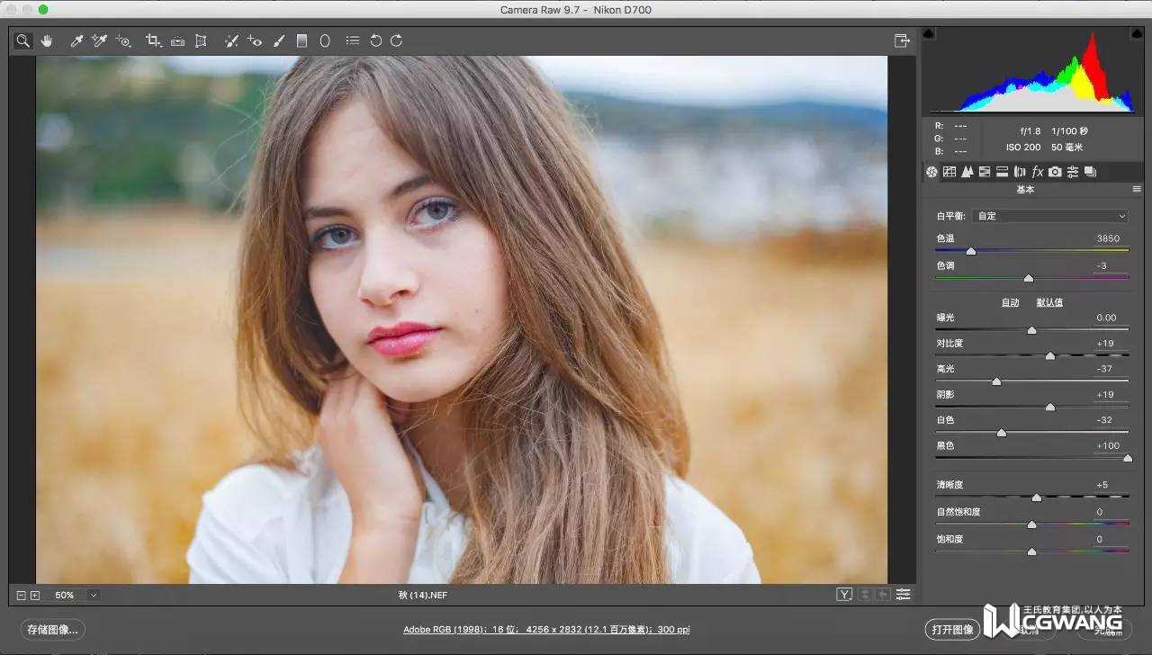Switch to the Tone Curve panel tab

point(949,172)
